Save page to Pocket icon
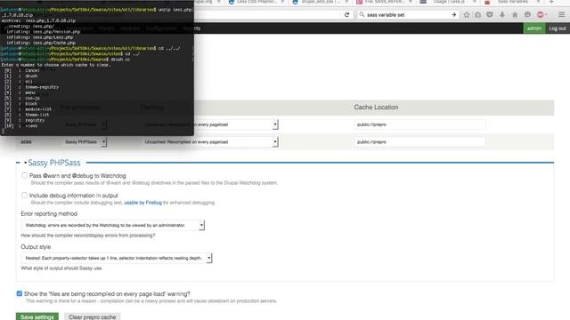The width and height of the screenshot is (570, 320). tap(490, 15)
